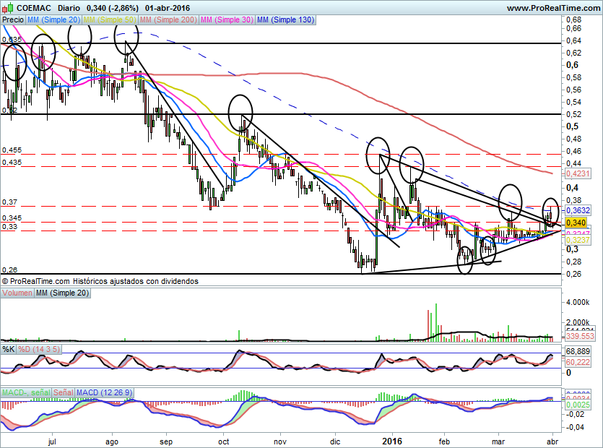Click the 0,52 horizontal level label
This screenshot has width=603, height=448.
click(9, 110)
